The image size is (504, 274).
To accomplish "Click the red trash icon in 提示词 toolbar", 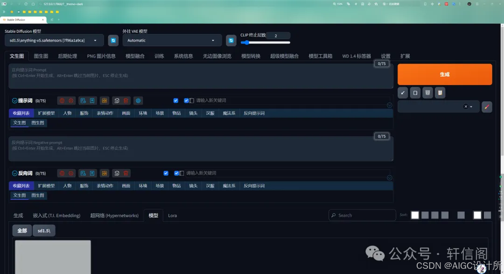I will (126, 100).
